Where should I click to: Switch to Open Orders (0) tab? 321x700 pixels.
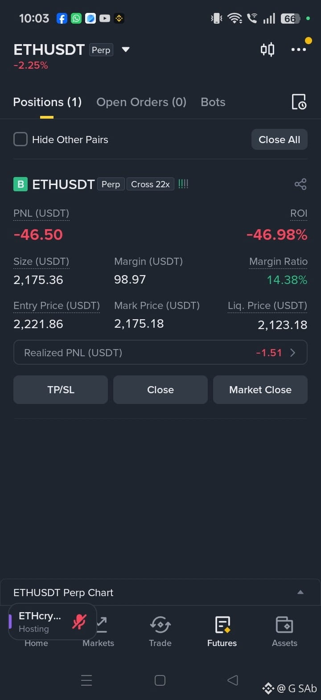[x=141, y=102]
